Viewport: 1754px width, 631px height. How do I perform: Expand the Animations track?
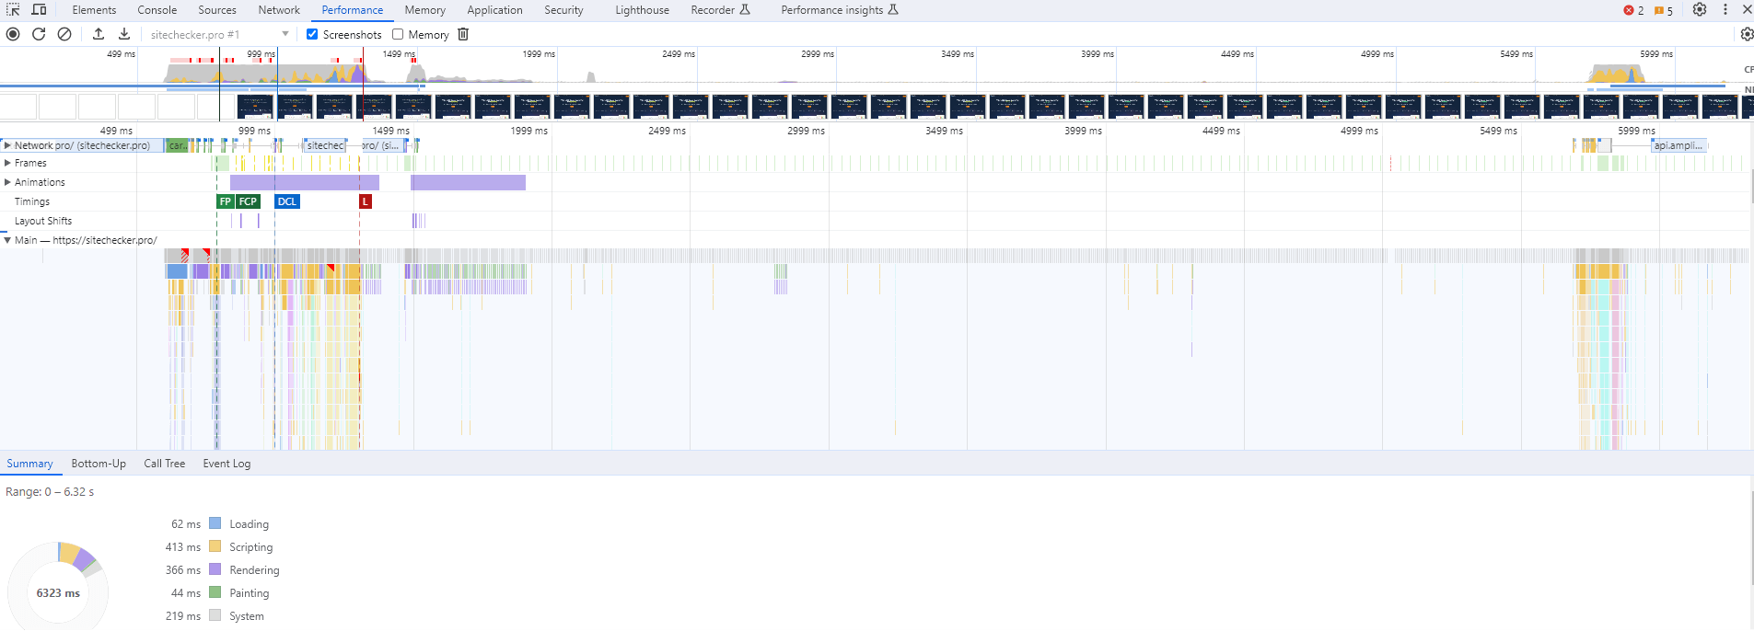[x=7, y=182]
